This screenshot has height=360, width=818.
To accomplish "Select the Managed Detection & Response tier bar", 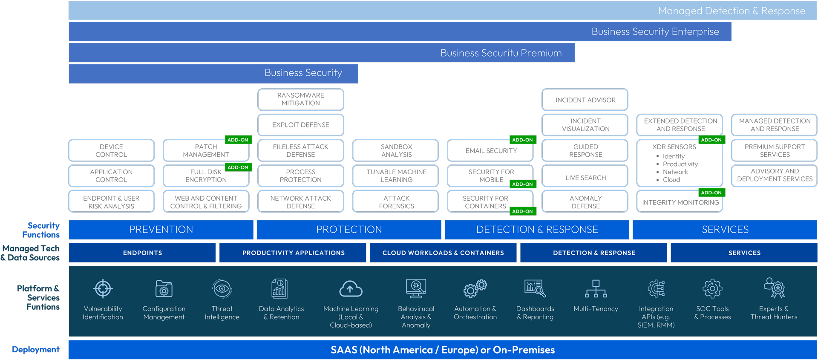I will [443, 10].
